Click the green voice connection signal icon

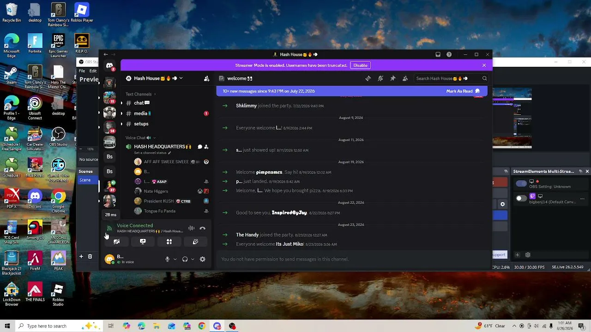tap(109, 228)
